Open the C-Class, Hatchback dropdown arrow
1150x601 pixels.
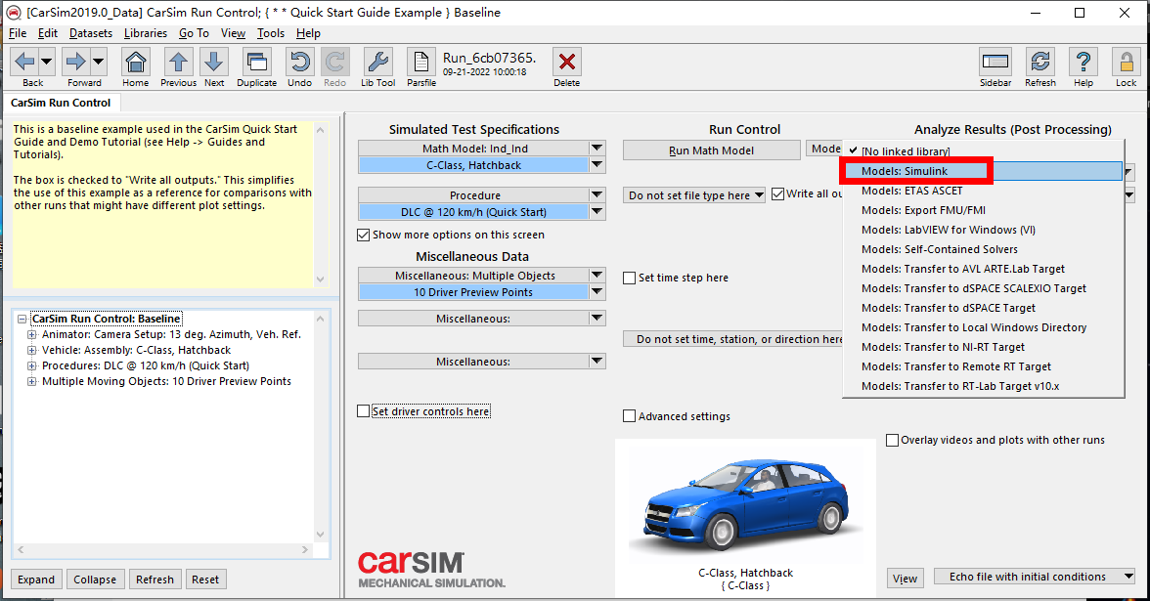coord(597,165)
